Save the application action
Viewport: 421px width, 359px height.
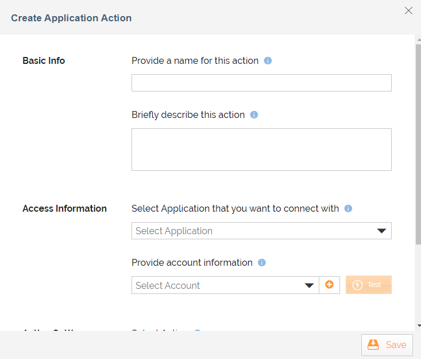click(x=387, y=345)
